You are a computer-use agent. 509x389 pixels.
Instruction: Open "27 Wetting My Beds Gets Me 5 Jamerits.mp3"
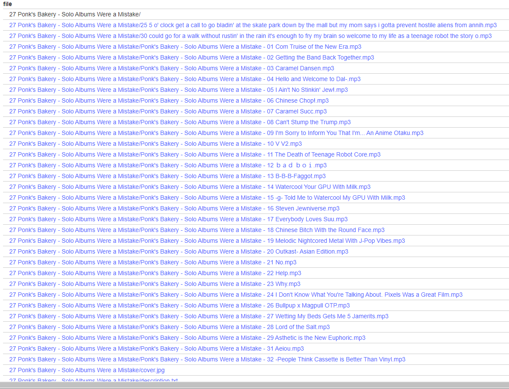(x=199, y=316)
